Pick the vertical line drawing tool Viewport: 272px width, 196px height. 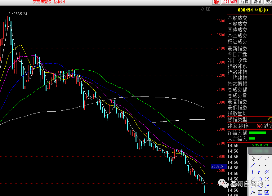coord(253,172)
